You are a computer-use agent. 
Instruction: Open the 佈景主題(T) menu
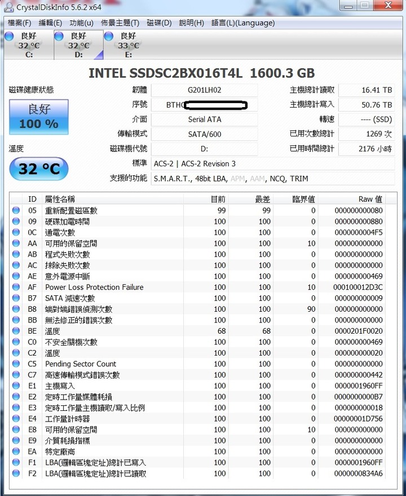(120, 23)
